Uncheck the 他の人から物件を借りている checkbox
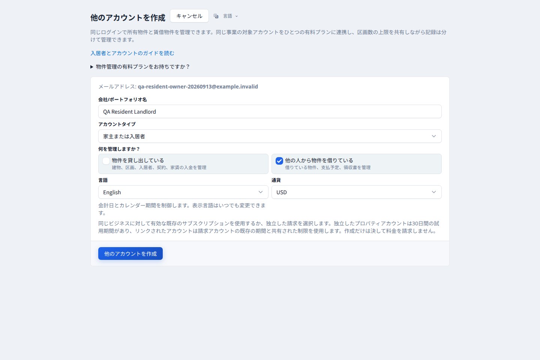This screenshot has height=360, width=540. [x=279, y=161]
